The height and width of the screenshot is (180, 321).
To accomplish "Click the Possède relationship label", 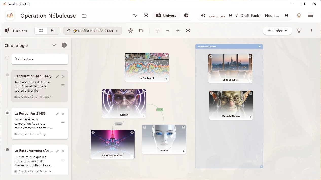I will point(118,124).
